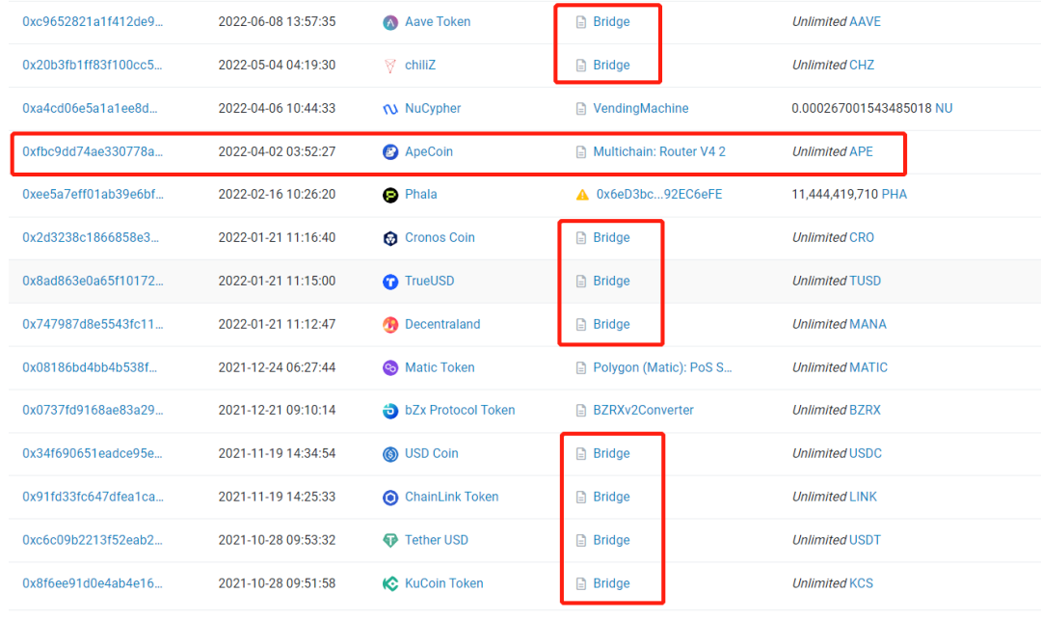1041x620 pixels.
Task: Open transaction hash 0x34f690651eadce95e...
Action: point(93,453)
